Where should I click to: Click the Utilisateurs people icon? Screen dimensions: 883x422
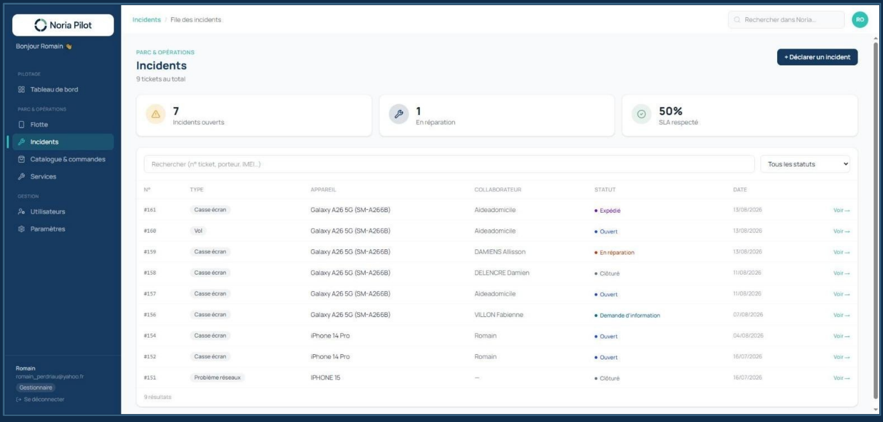tap(21, 211)
